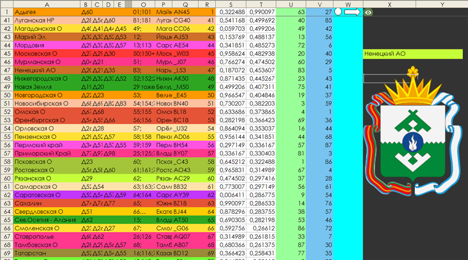Click the cell Орловская О
The width and height of the screenshot is (468, 260).
pyautogui.click(x=47, y=128)
